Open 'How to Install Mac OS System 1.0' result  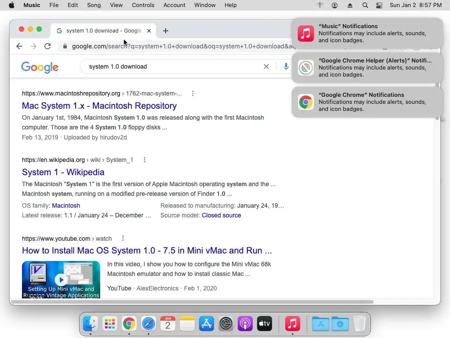(x=147, y=250)
